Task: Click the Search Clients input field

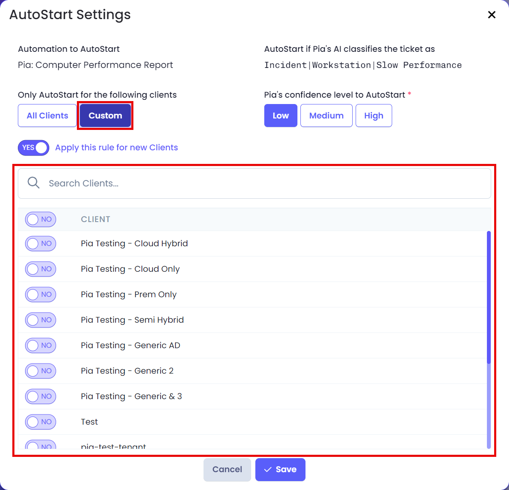Action: click(254, 183)
